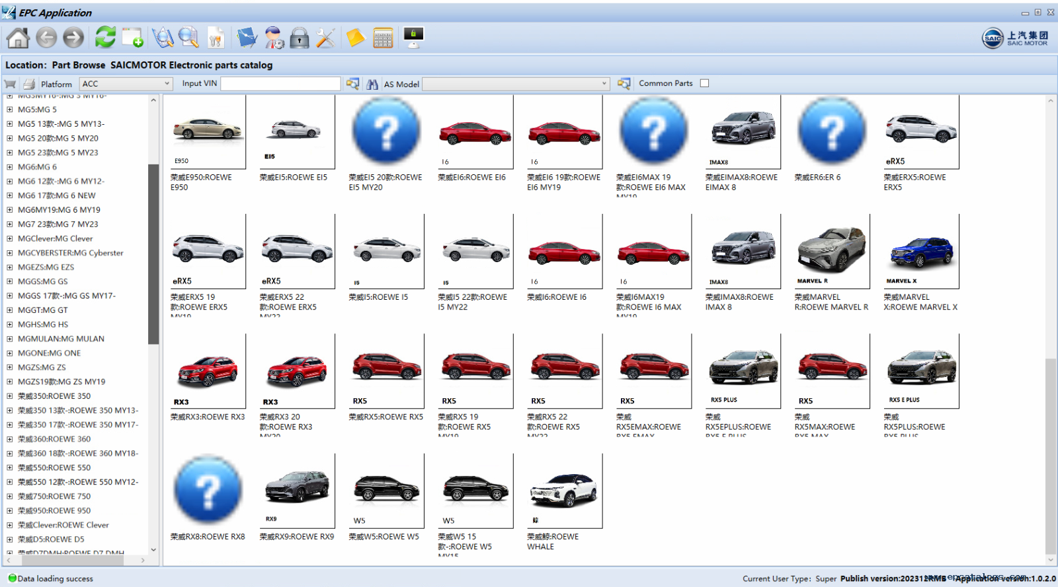Viewport: 1058px width, 587px height.
Task: Open new window with green plus icon
Action: click(133, 38)
